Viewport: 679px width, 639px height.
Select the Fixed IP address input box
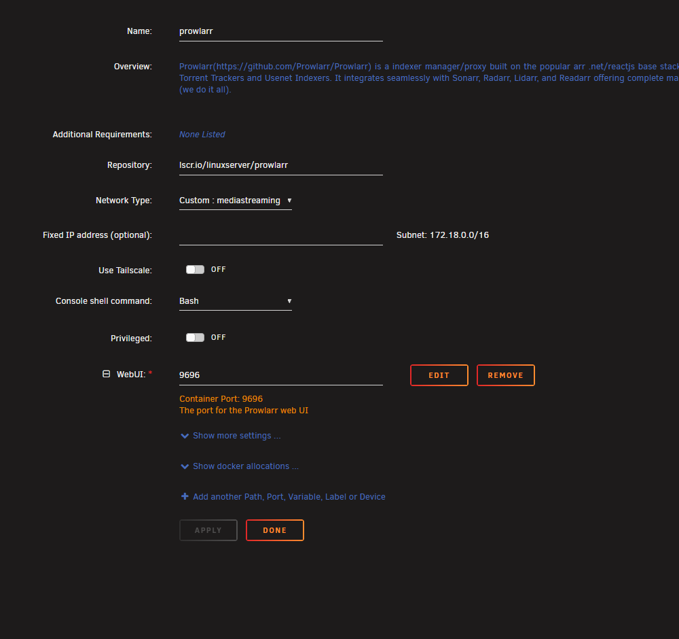280,235
